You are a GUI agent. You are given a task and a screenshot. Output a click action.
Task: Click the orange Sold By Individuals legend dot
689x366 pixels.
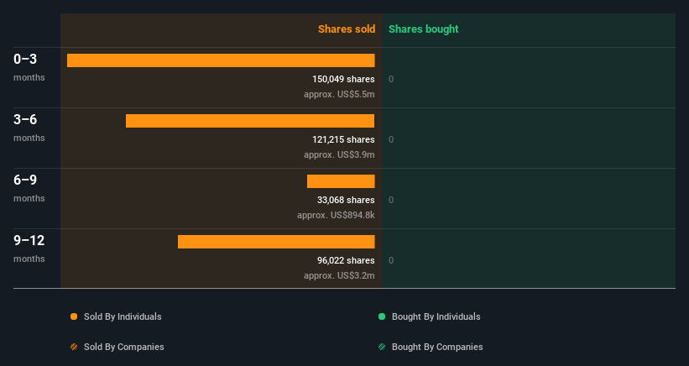pyautogui.click(x=74, y=316)
